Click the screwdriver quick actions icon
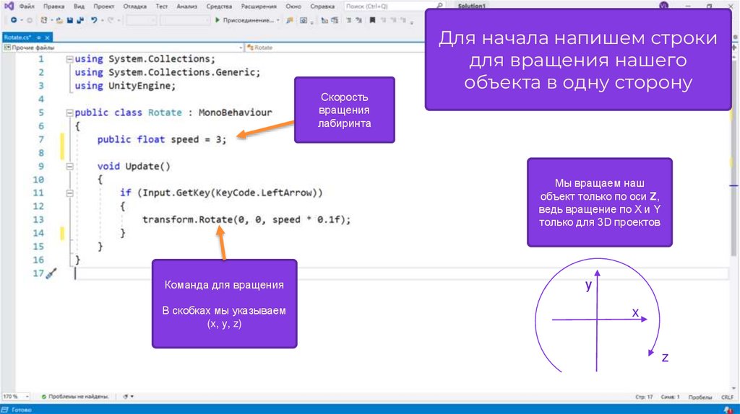The image size is (740, 414). click(51, 273)
